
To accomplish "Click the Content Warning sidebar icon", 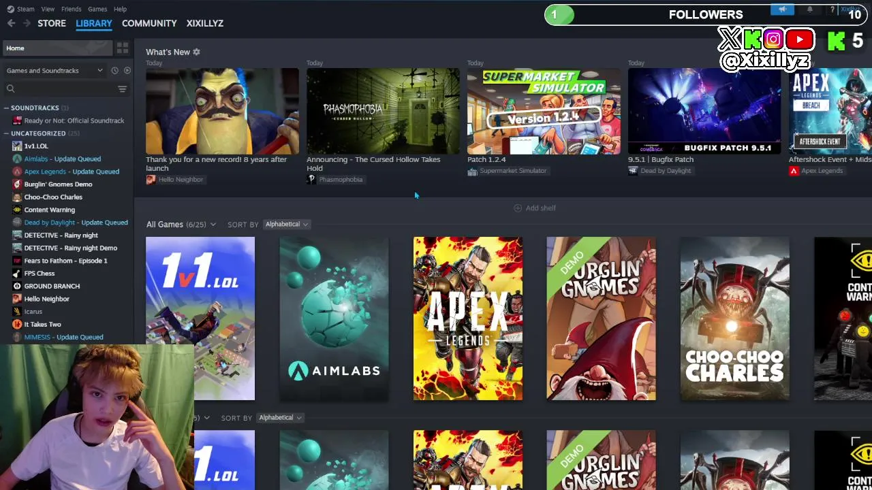I will (x=17, y=210).
